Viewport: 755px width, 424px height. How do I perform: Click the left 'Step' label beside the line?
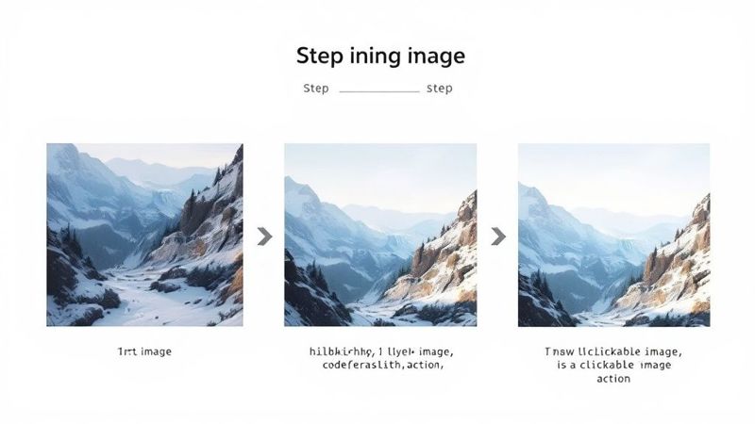(316, 89)
